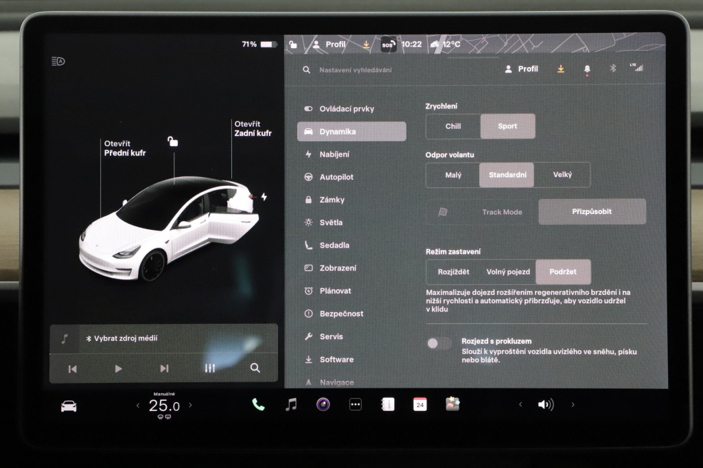The width and height of the screenshot is (703, 468).
Task: Open the Plánovat settings menu
Action: (x=351, y=291)
